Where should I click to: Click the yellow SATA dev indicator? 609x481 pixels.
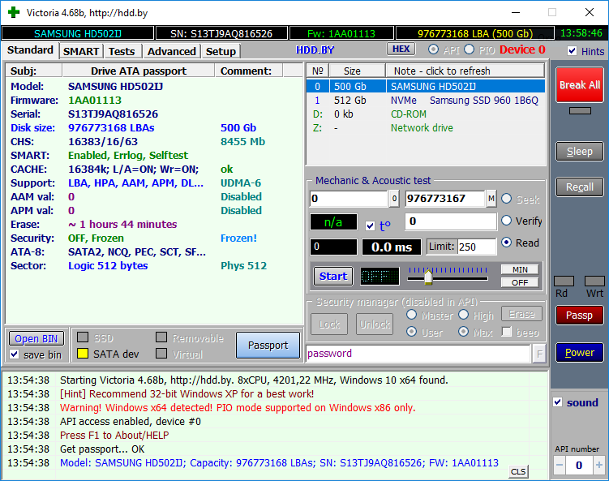pyautogui.click(x=83, y=353)
